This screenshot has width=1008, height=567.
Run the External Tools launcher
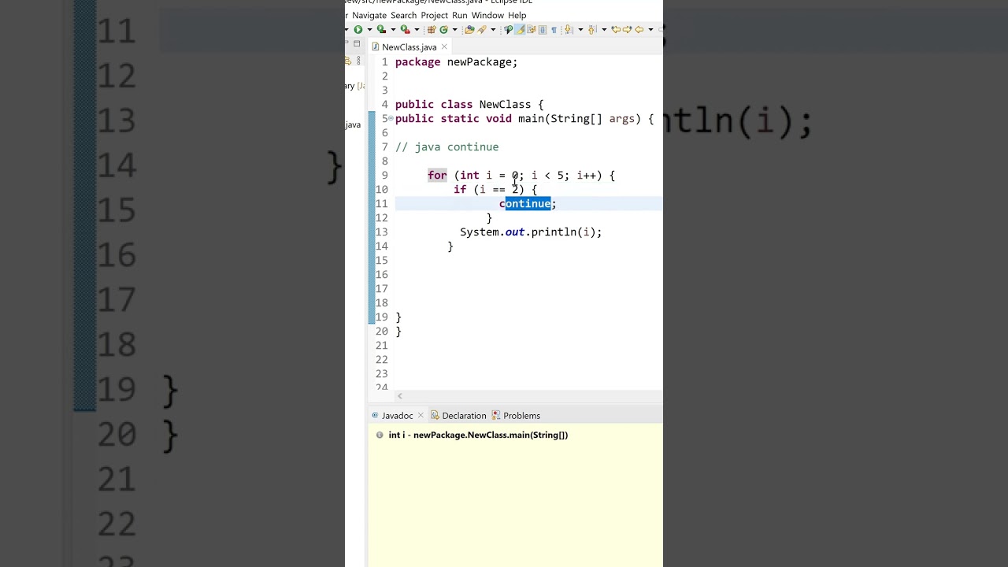[405, 30]
